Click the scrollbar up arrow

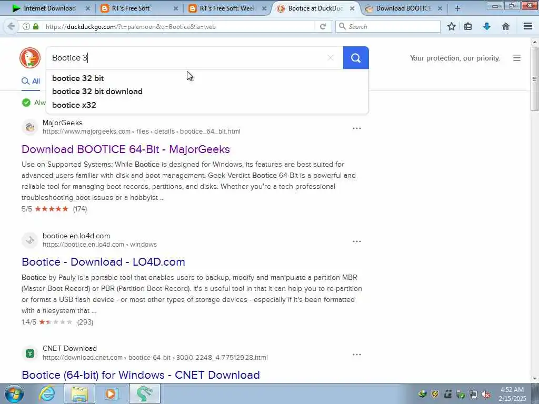point(534,42)
